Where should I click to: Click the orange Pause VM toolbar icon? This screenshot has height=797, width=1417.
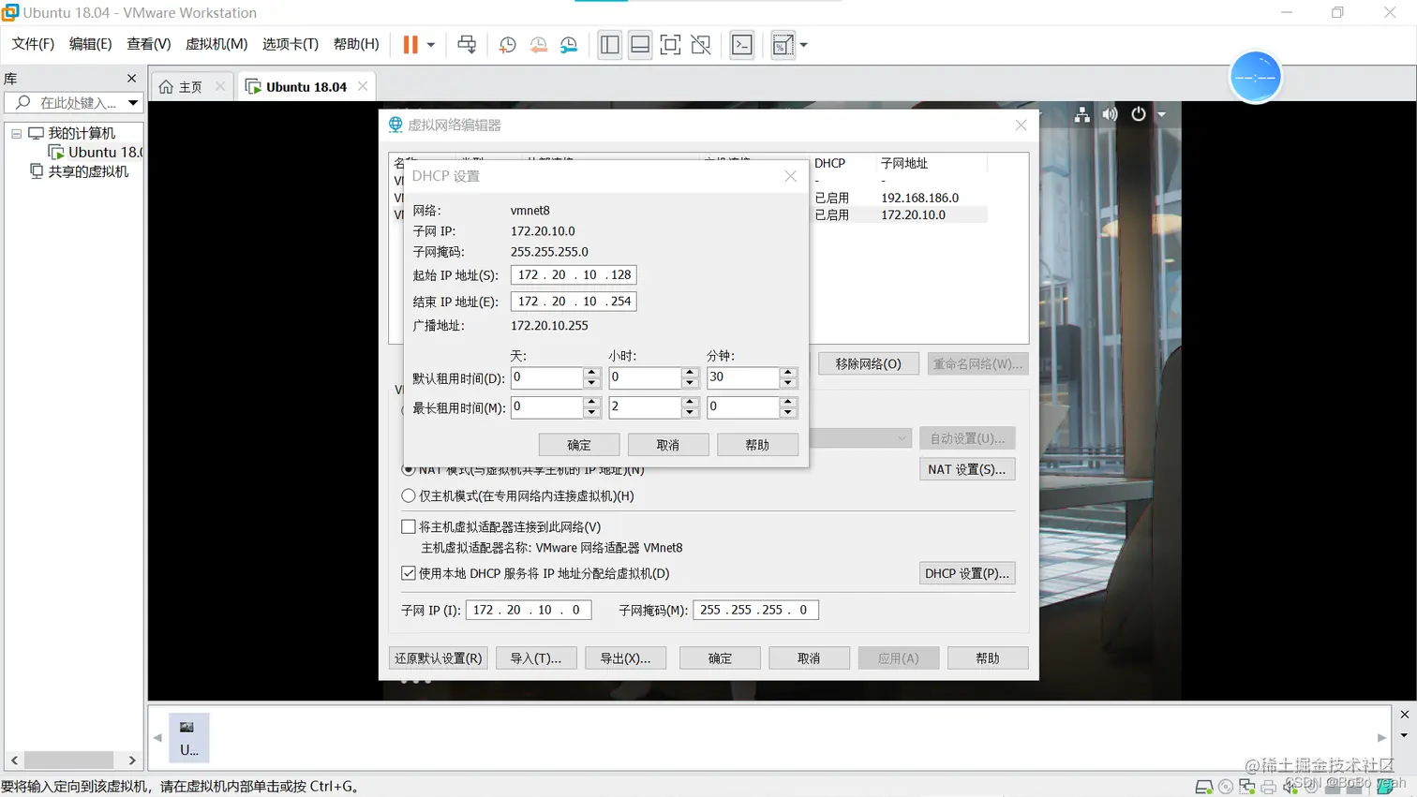click(x=410, y=44)
